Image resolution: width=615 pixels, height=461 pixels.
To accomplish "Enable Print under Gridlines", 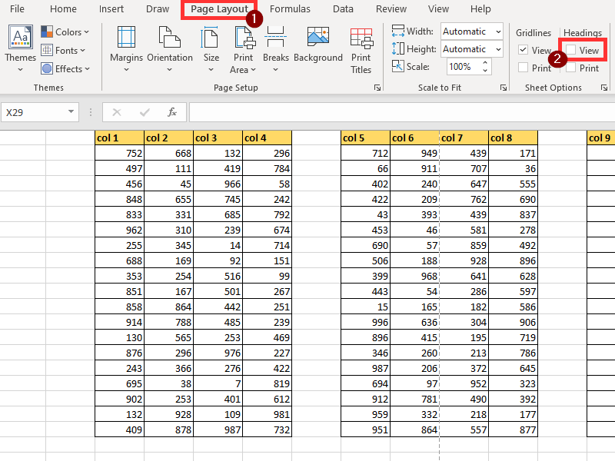I will [523, 68].
